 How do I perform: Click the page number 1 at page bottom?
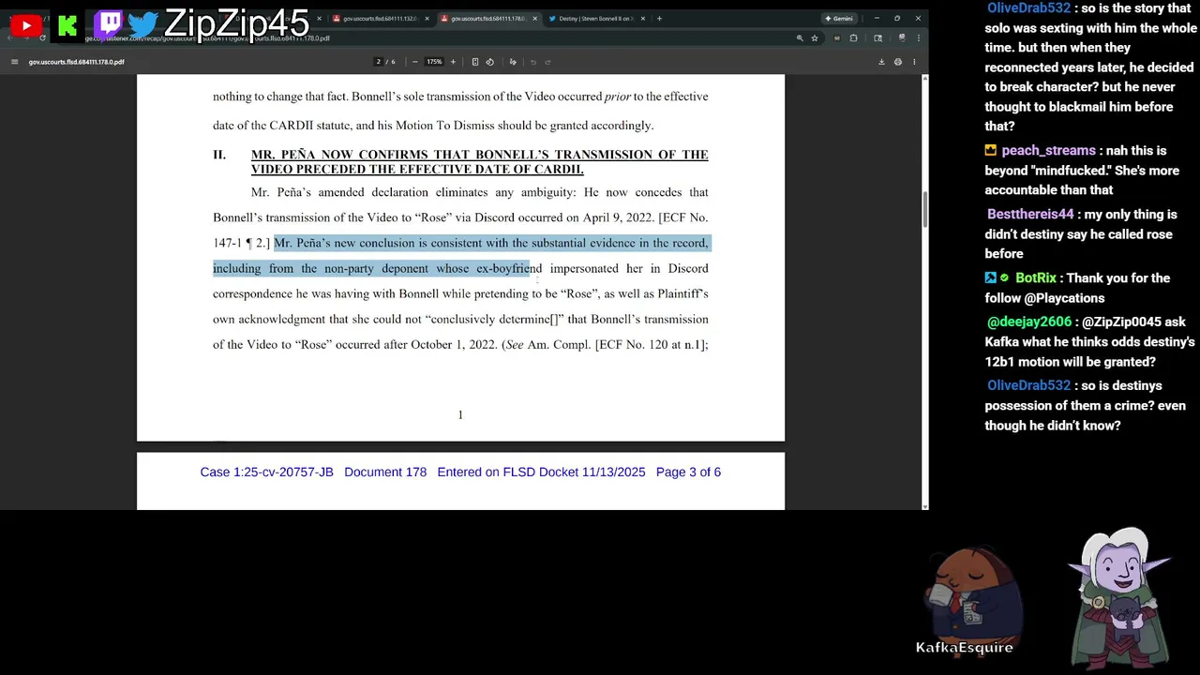point(460,415)
